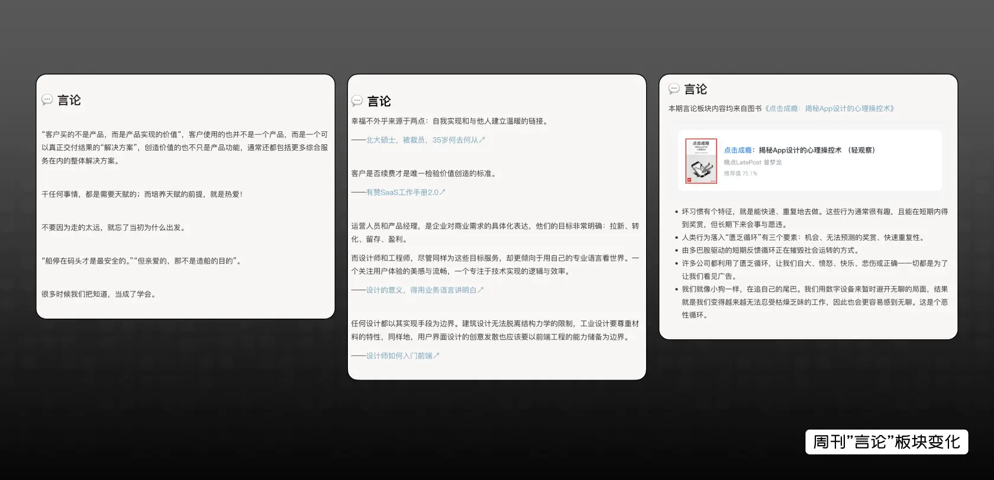Open the bold 点击成瘾 title in the book card

799,150
